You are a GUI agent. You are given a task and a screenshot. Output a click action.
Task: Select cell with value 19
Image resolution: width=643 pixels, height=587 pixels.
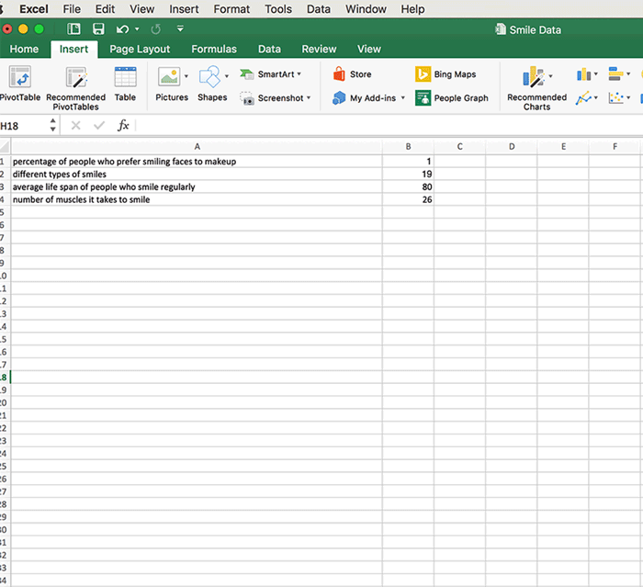coord(408,174)
